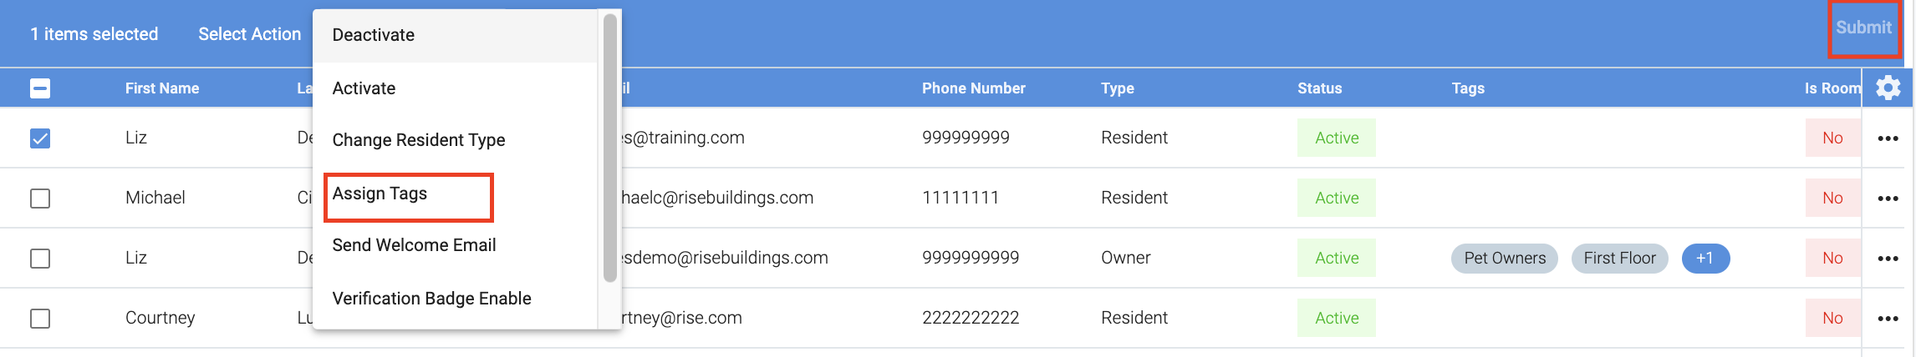Toggle the select-all checkbox in the header
Viewport: 1916px width, 357px height.
[40, 88]
